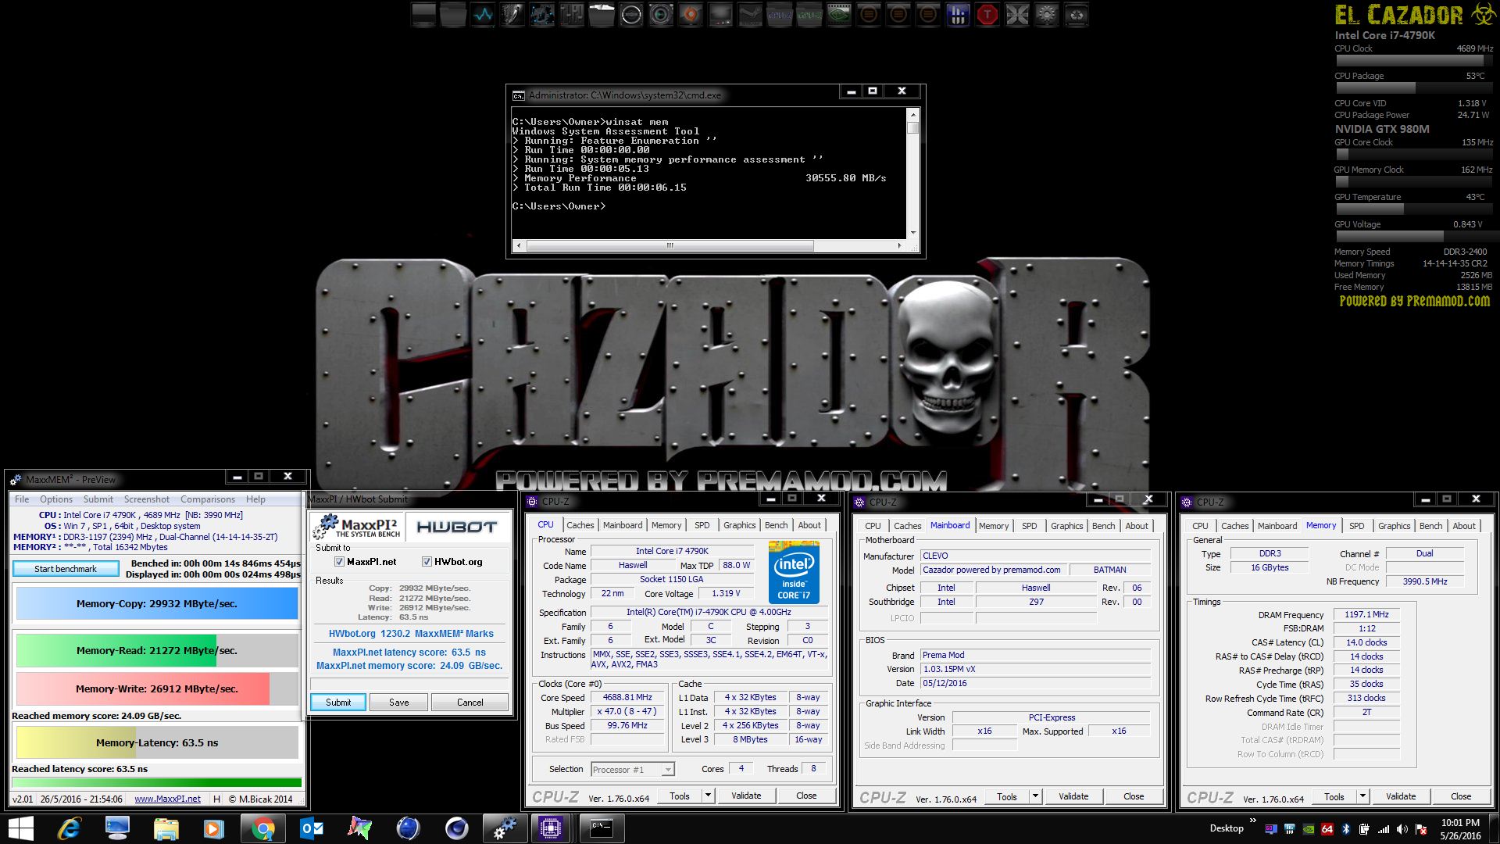Image resolution: width=1500 pixels, height=844 pixels.
Task: Open File menu in MaxxMEM
Action: (22, 499)
